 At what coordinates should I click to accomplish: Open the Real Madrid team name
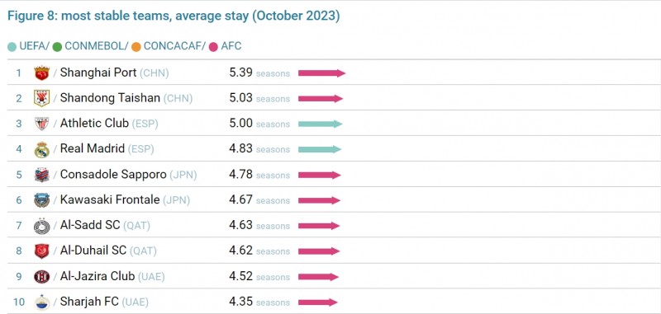click(x=93, y=148)
